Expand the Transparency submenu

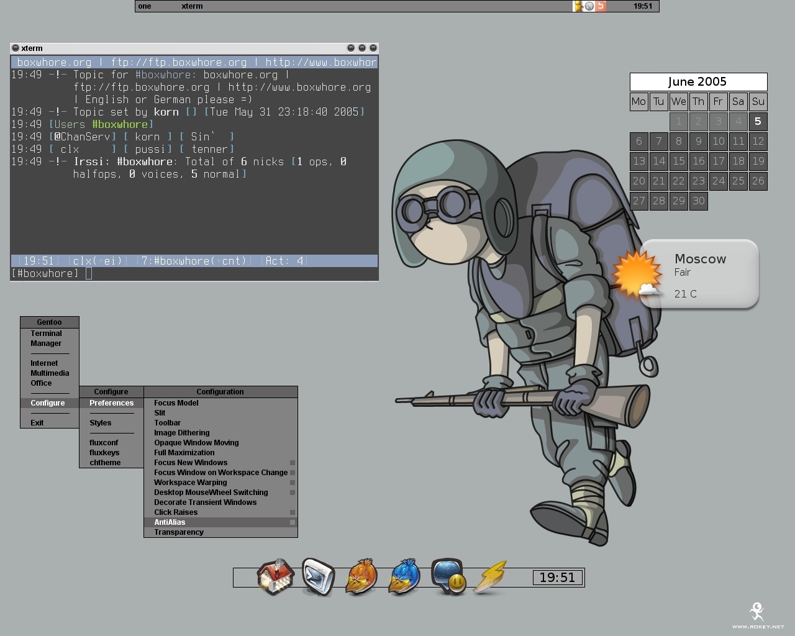[220, 532]
